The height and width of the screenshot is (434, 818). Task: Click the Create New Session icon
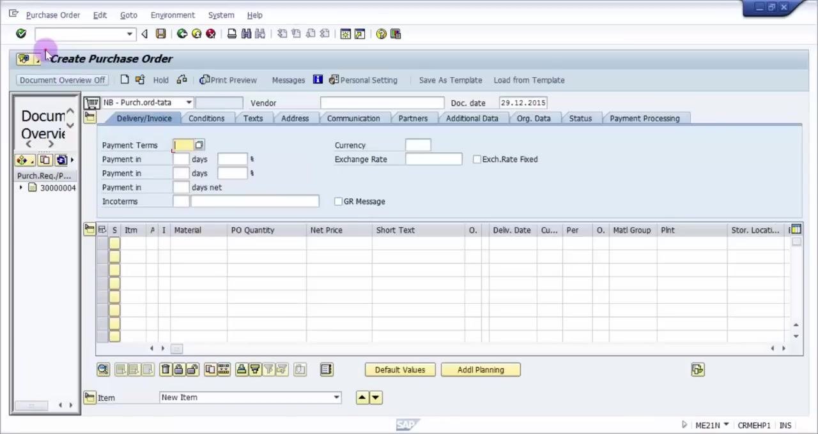[346, 34]
